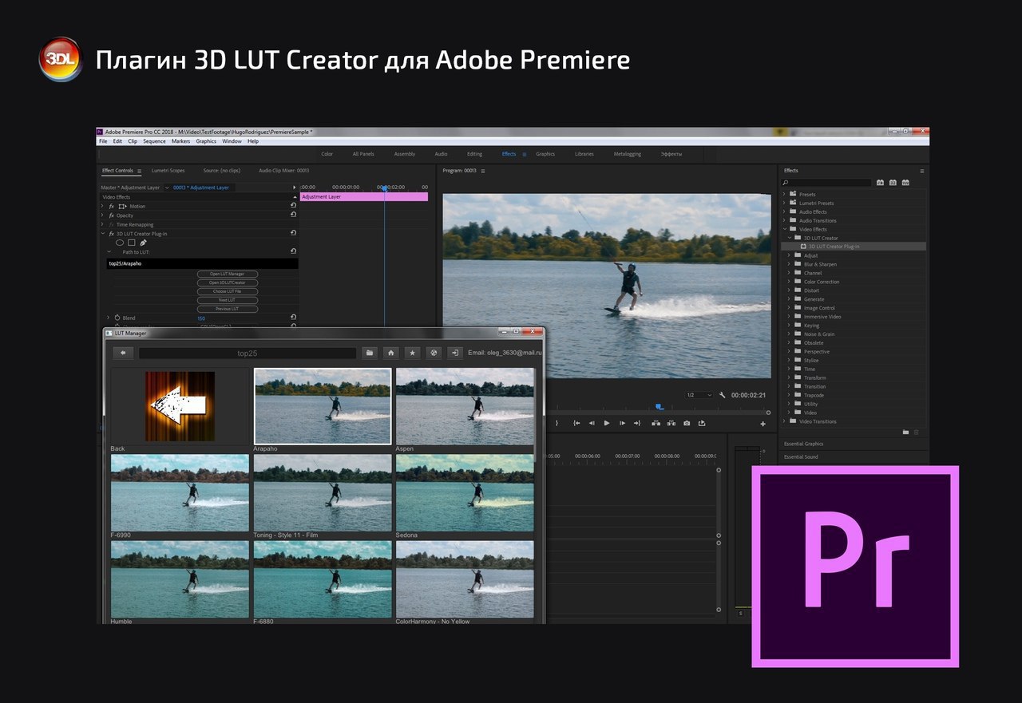Click Lift button in Program monitor
1022x703 pixels.
[656, 423]
